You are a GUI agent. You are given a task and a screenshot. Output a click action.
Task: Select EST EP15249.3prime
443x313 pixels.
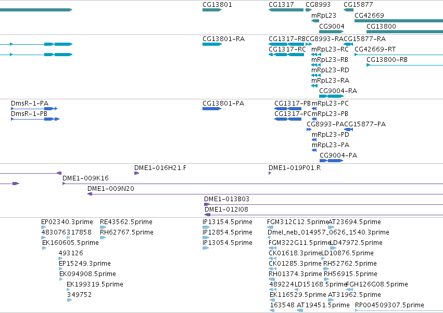click(60, 269)
